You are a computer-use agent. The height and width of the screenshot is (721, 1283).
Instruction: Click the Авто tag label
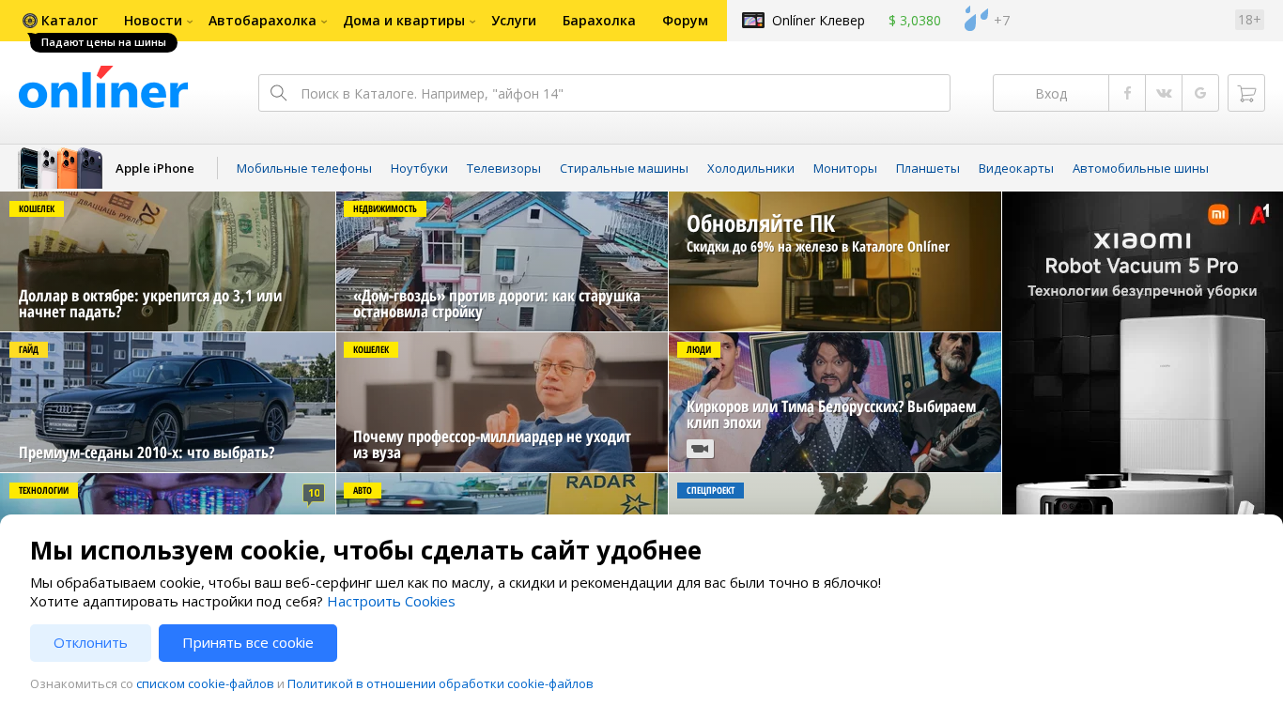[x=363, y=490]
